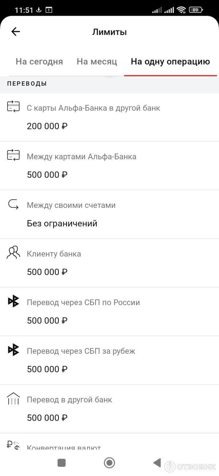Switch to the "На сегодня" tab
Screen dimensions: 219x476
39,62
